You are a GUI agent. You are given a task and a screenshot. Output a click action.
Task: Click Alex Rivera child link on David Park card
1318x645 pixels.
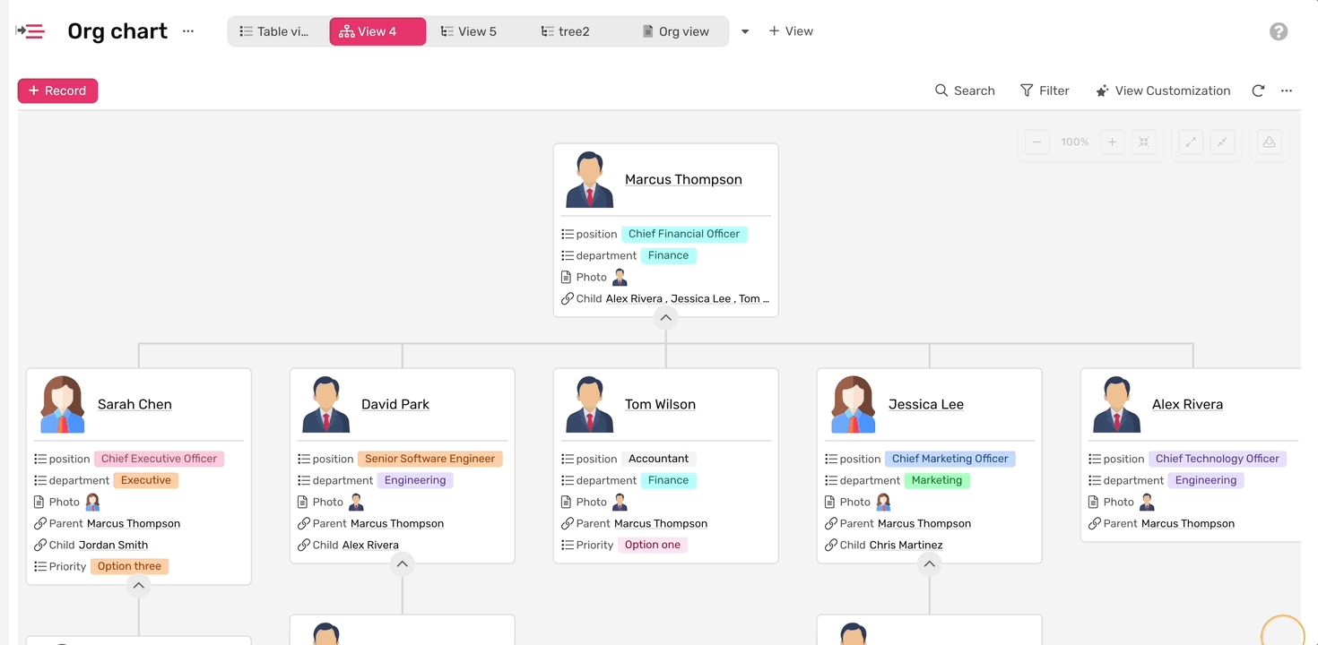click(370, 545)
